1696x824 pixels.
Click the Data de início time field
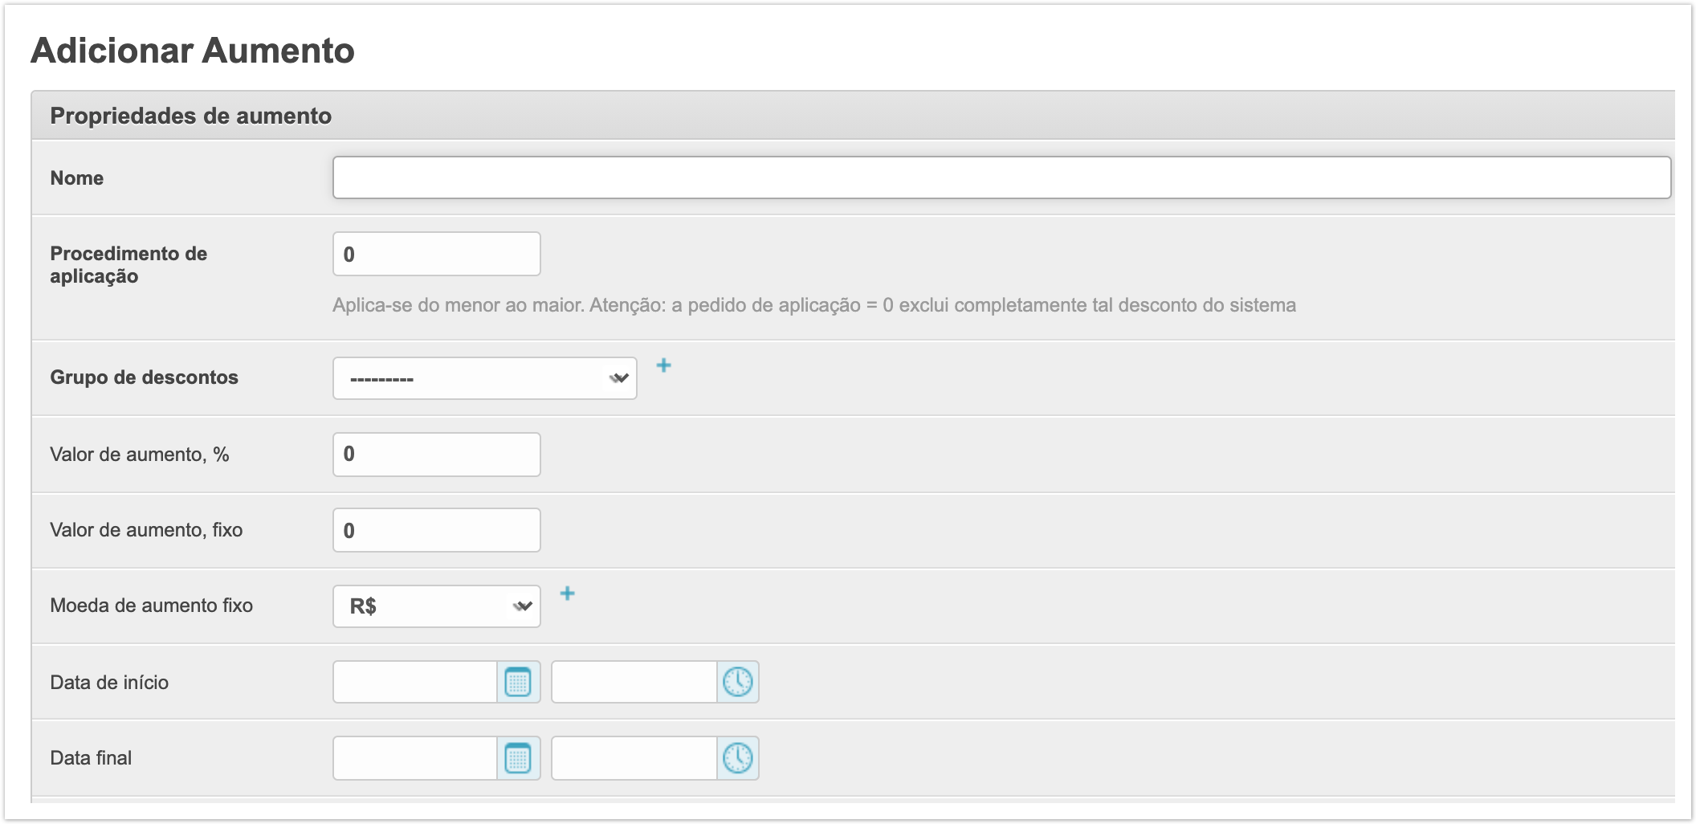[x=634, y=683]
